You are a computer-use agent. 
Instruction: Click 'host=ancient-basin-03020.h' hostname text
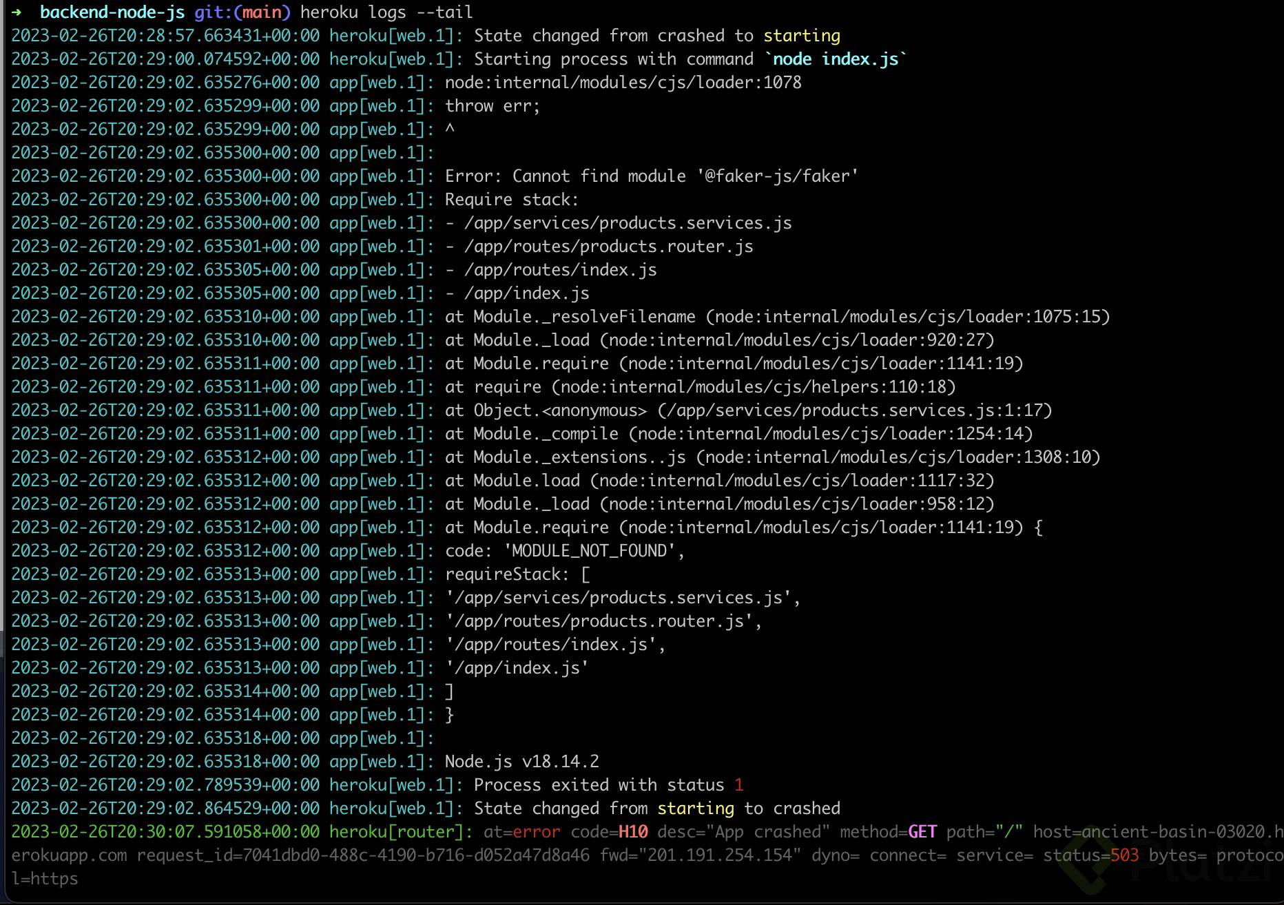[1158, 832]
